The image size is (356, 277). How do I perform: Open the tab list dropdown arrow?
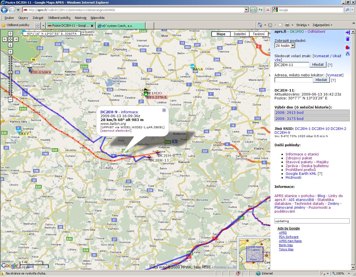click(x=43, y=26)
